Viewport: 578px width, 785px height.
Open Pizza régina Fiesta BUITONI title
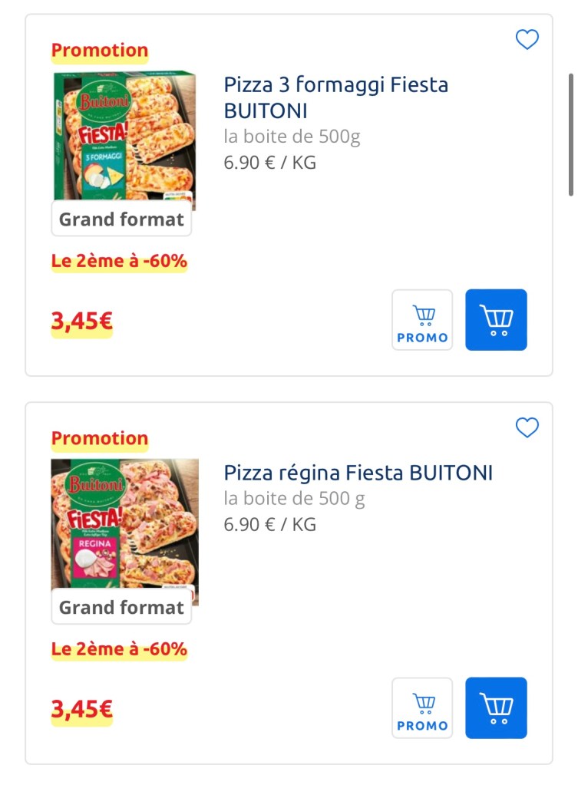click(x=358, y=473)
